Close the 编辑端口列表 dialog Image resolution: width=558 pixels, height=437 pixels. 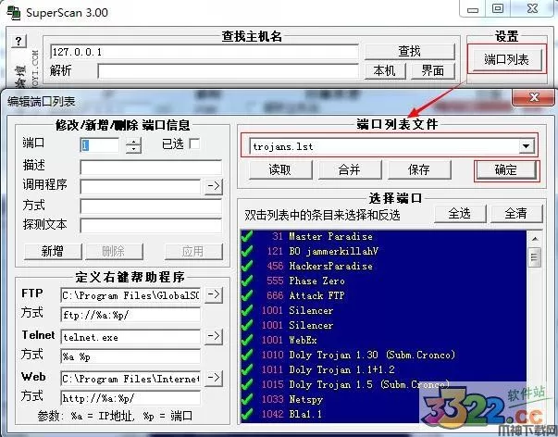pyautogui.click(x=533, y=97)
